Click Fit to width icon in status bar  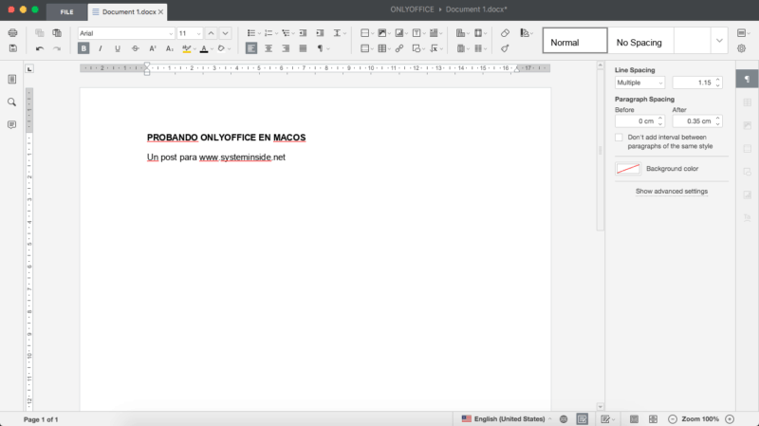pyautogui.click(x=653, y=419)
